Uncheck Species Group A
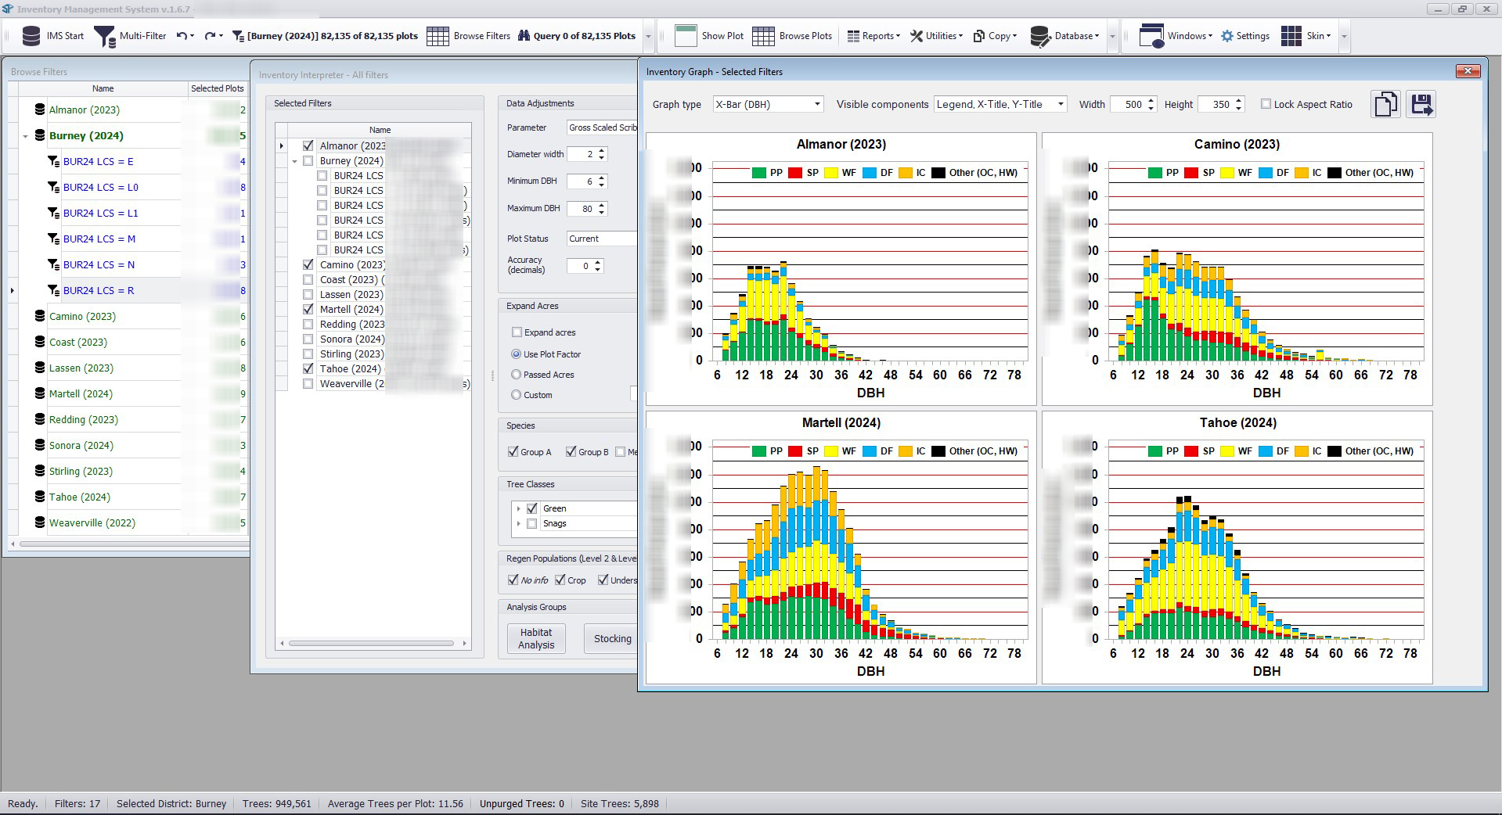Image resolution: width=1502 pixels, height=815 pixels. [513, 451]
